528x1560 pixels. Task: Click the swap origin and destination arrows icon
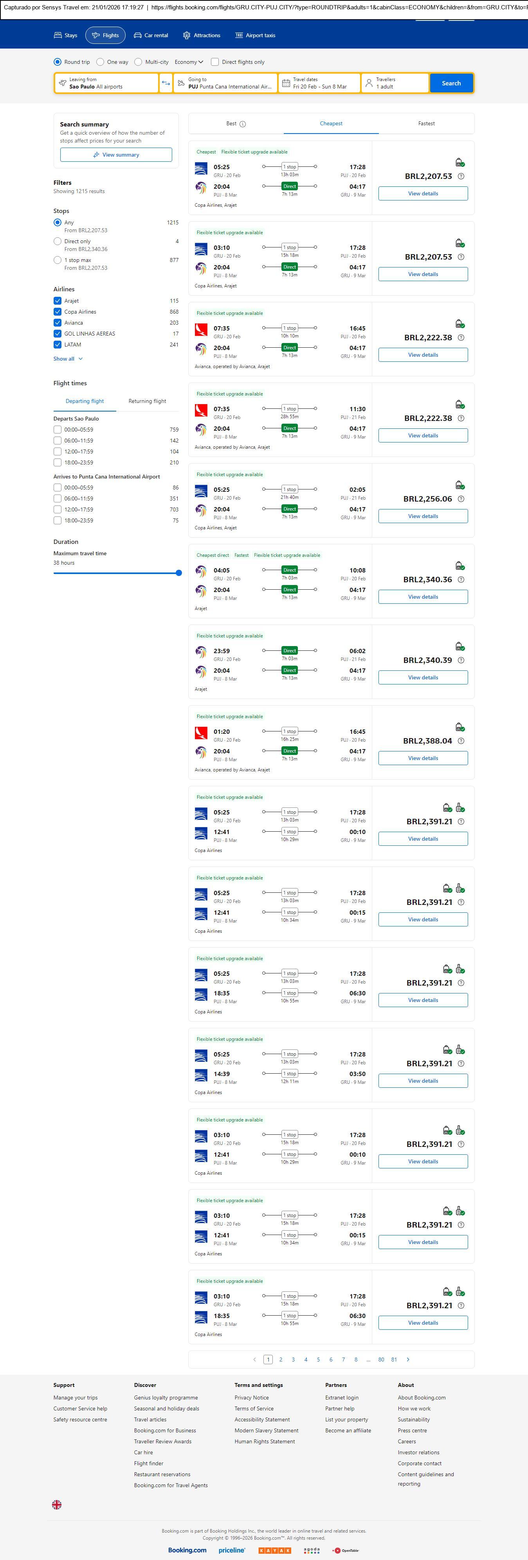[x=166, y=83]
